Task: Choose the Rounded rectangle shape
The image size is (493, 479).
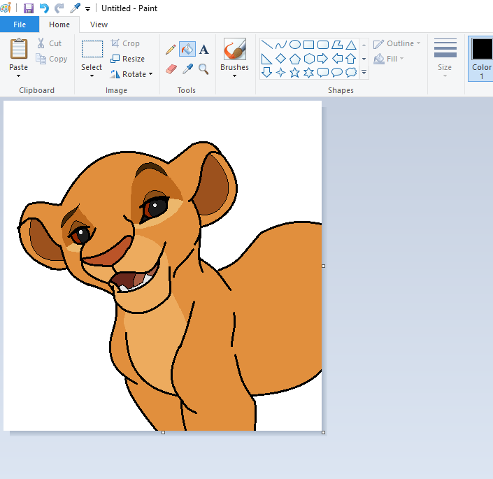Action: pyautogui.click(x=323, y=45)
